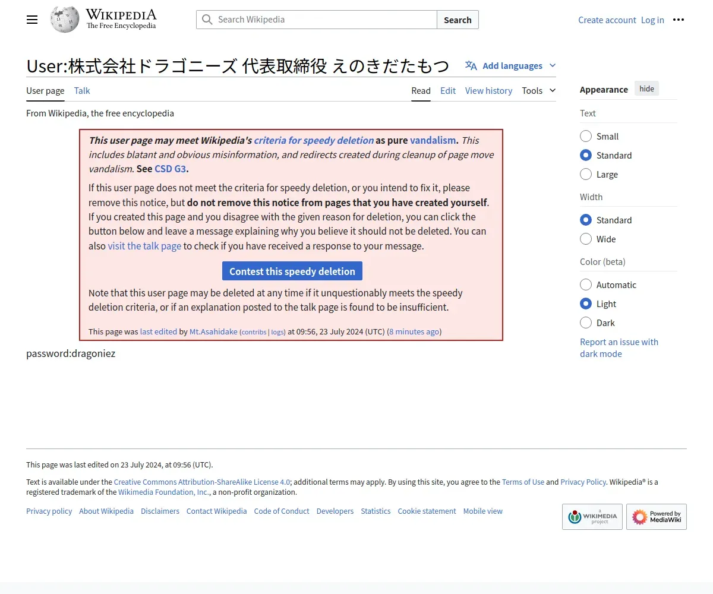Select Large text size

586,174
